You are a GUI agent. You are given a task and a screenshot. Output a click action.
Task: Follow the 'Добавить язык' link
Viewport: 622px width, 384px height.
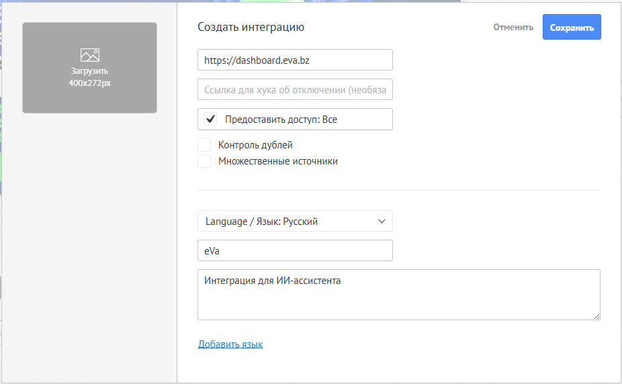230,344
